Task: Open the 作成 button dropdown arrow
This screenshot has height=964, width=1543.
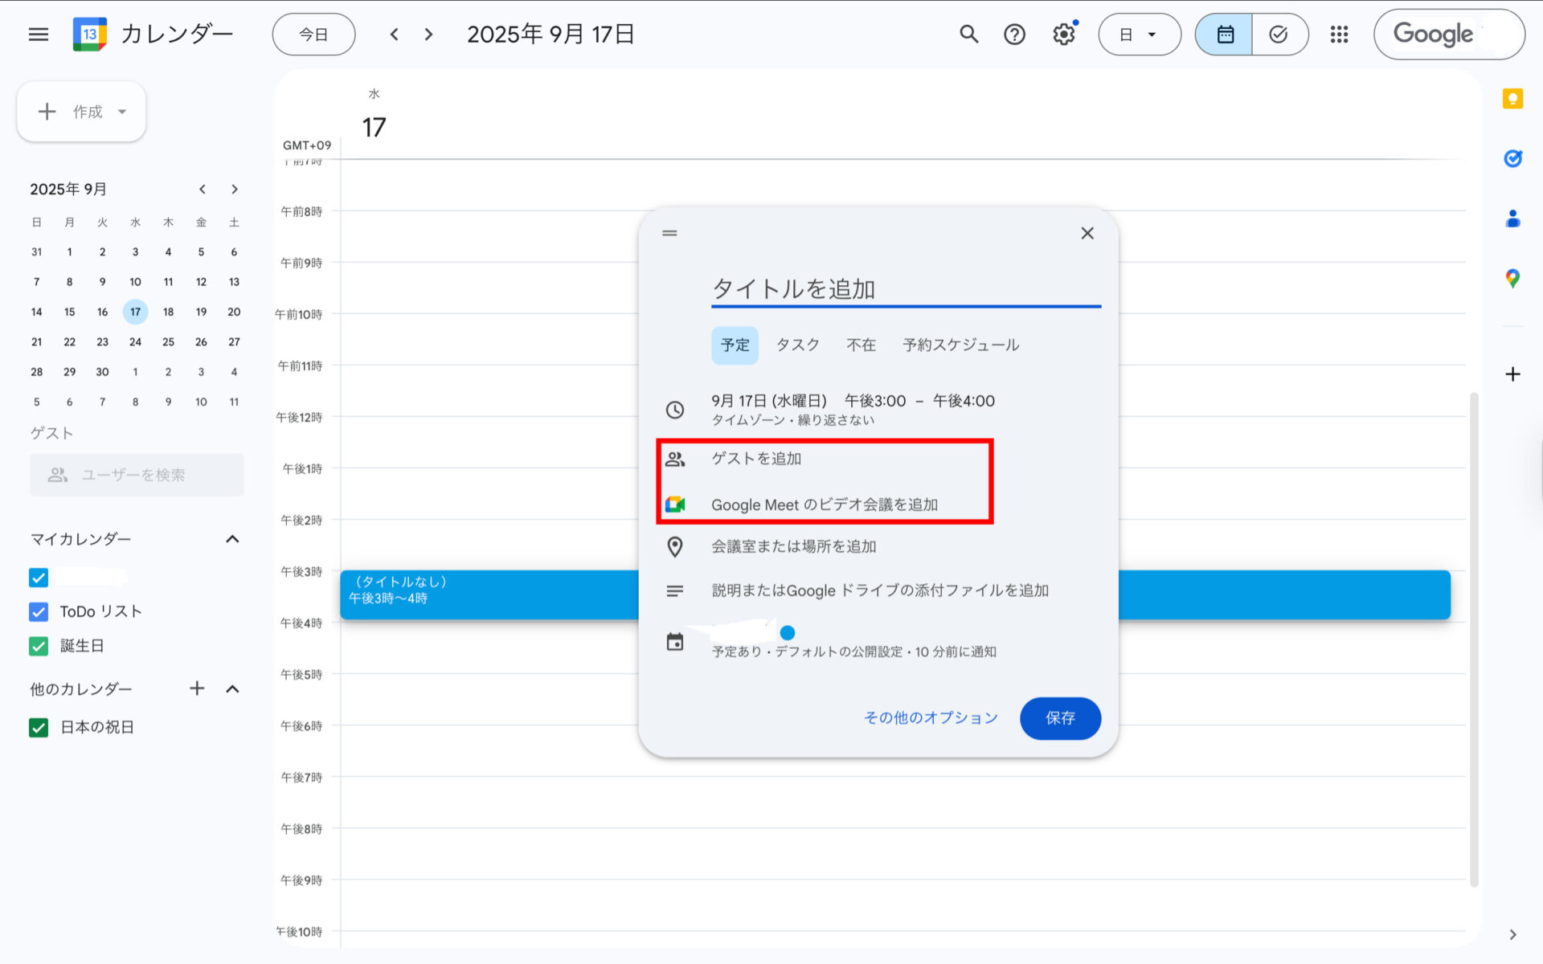Action: pos(121,112)
